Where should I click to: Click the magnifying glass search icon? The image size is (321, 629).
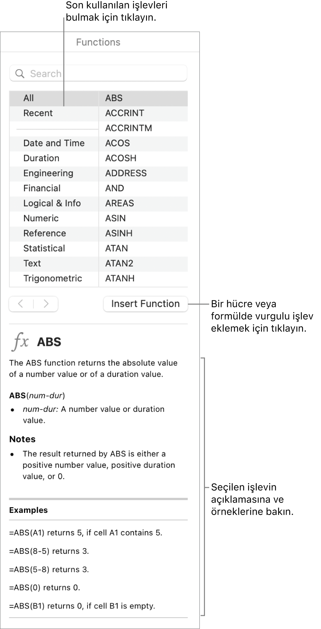pyautogui.click(x=20, y=74)
